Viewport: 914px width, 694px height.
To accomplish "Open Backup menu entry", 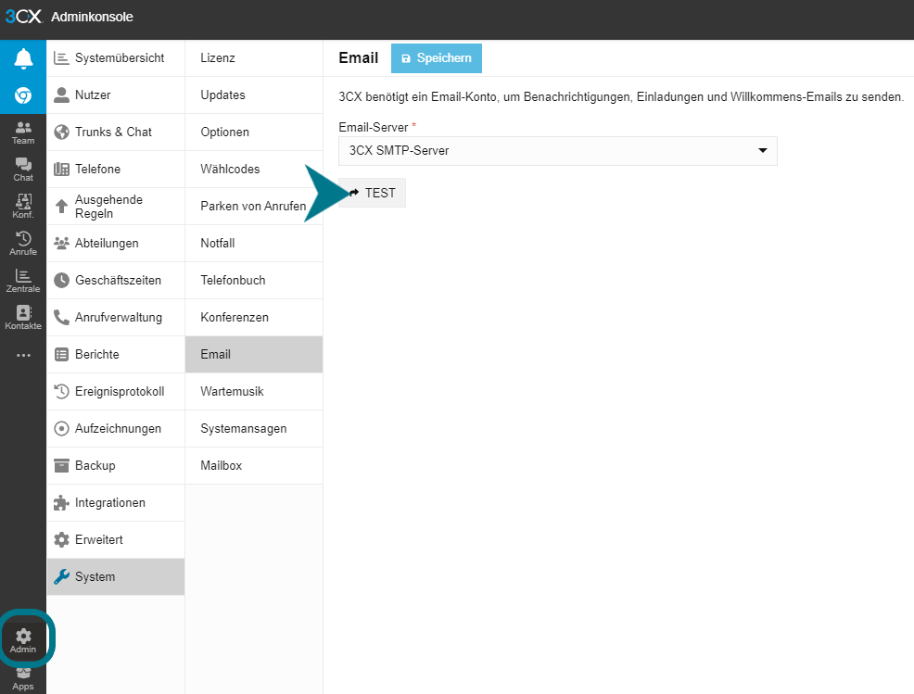I will pyautogui.click(x=116, y=465).
